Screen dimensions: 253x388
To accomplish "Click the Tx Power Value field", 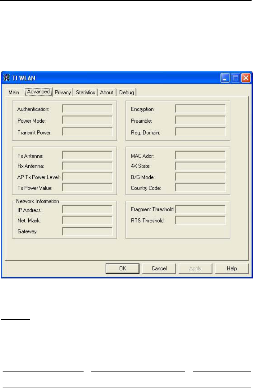I will [87, 187].
